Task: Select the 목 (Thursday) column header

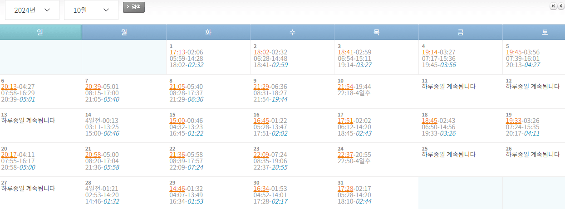Action: (x=376, y=32)
